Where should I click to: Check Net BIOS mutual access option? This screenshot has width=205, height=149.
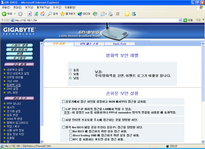point(71,131)
